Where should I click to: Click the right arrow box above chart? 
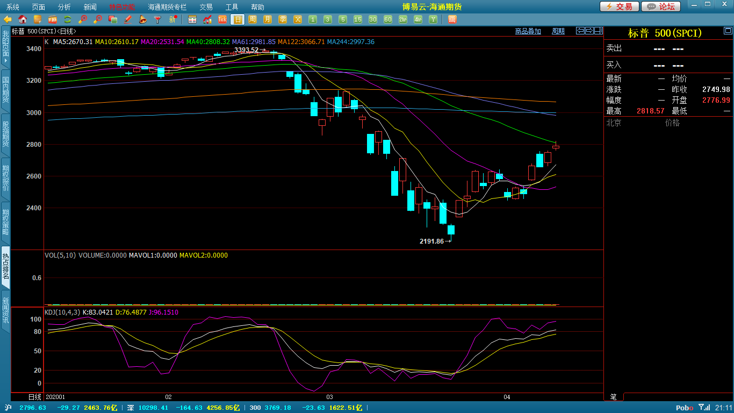click(x=589, y=31)
